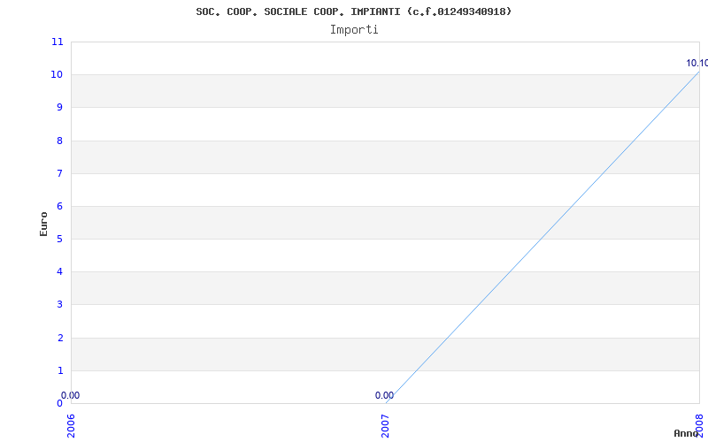Screen dimensions: 708x442
Task: Click the 10.10 data point label
Action: tap(696, 63)
